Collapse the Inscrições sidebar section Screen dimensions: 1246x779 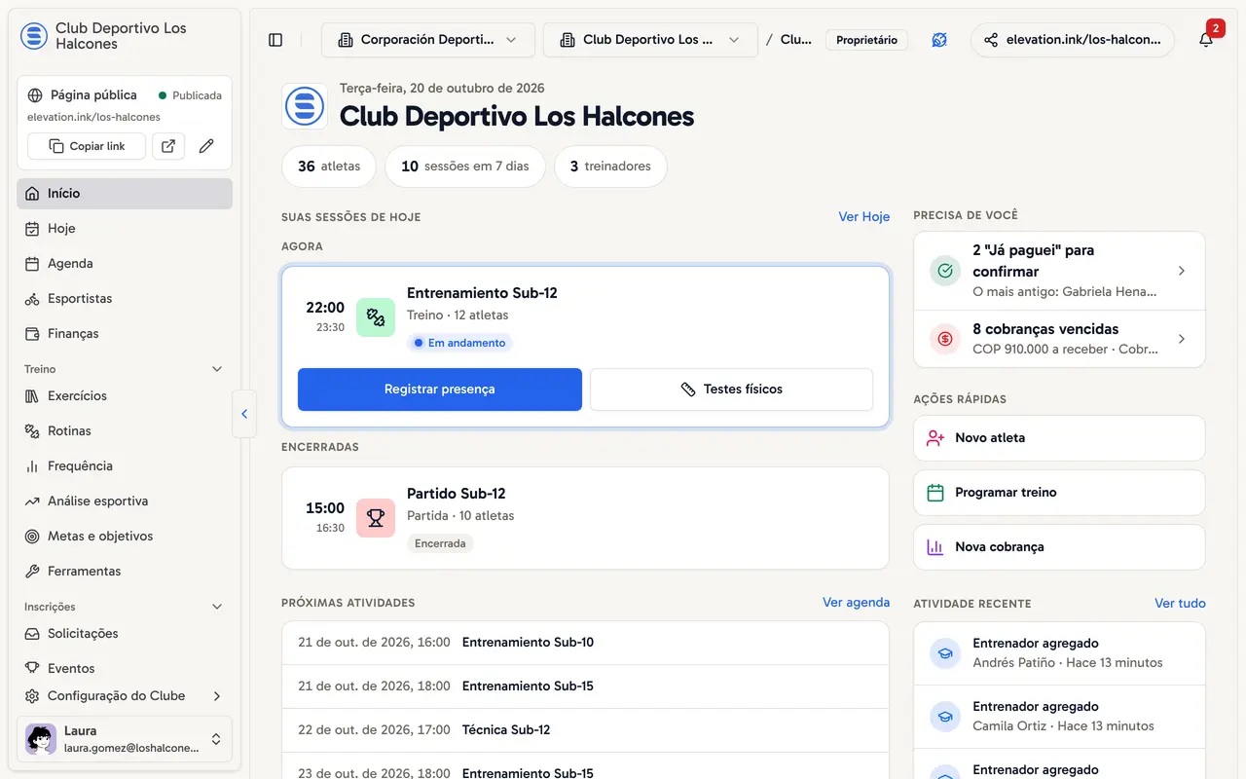pyautogui.click(x=217, y=607)
